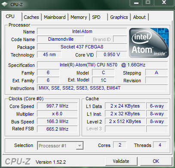Click L1 Inst. value 2 x 32 KBytes
This screenshot has width=175, height=168.
(x=125, y=114)
